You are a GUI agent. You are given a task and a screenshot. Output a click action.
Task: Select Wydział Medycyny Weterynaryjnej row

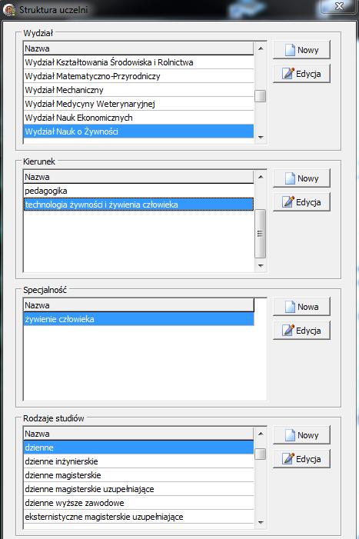pyautogui.click(x=139, y=104)
